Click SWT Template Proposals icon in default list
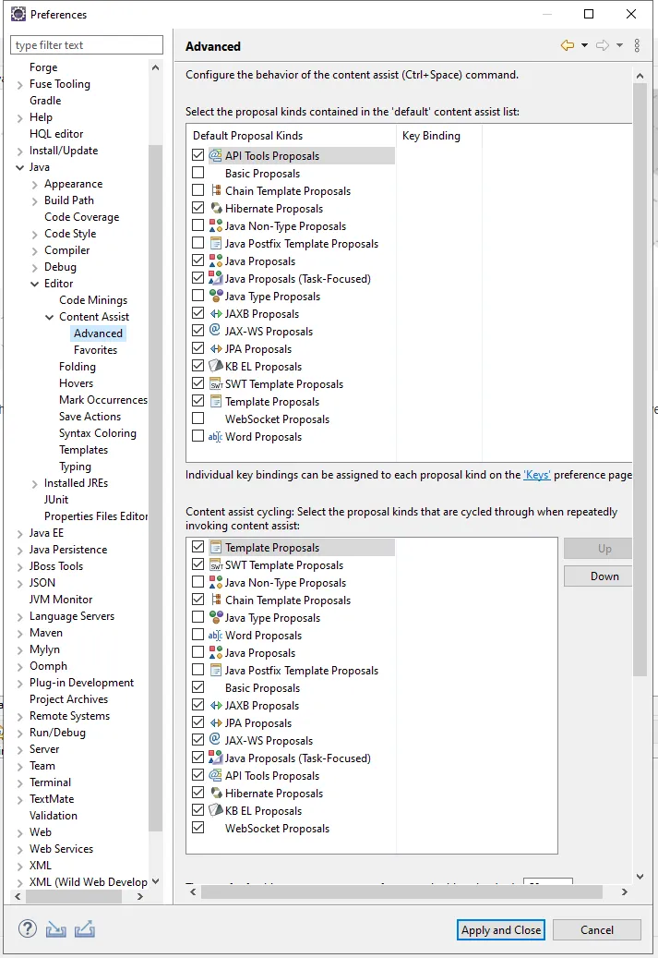Screen dimensions: 658x958 (x=215, y=383)
